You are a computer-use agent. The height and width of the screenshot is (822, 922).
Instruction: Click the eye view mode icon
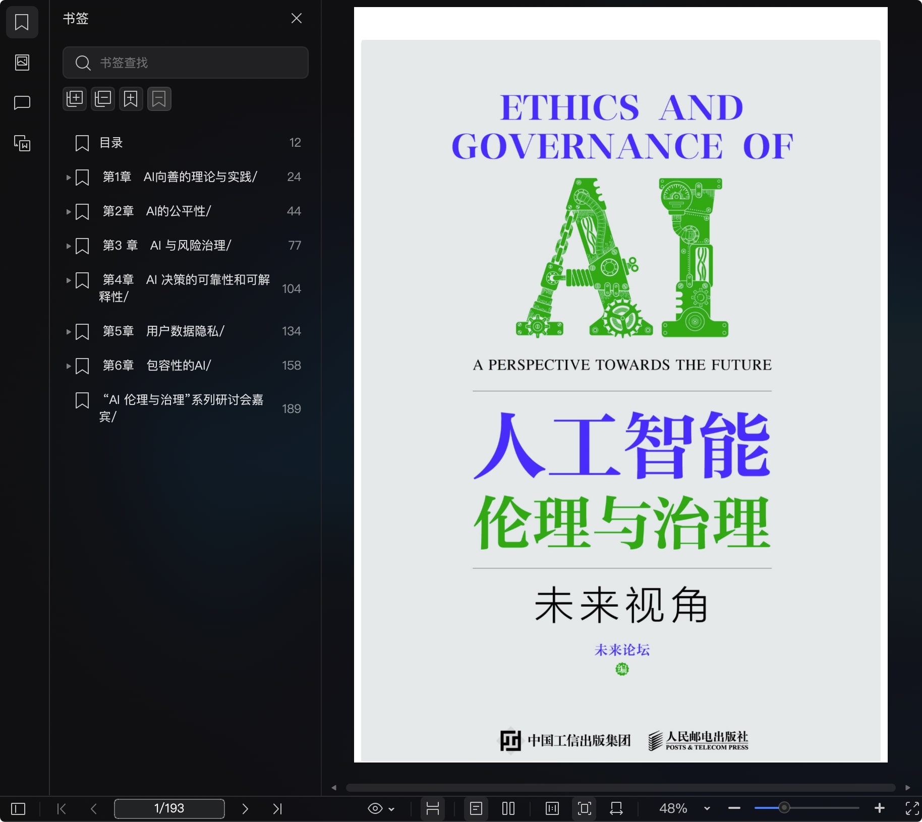(375, 809)
